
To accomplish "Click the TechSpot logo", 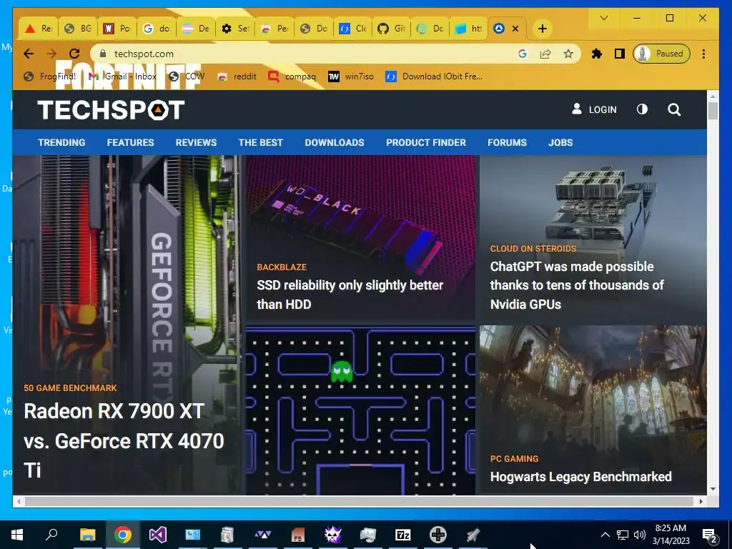I will point(111,109).
